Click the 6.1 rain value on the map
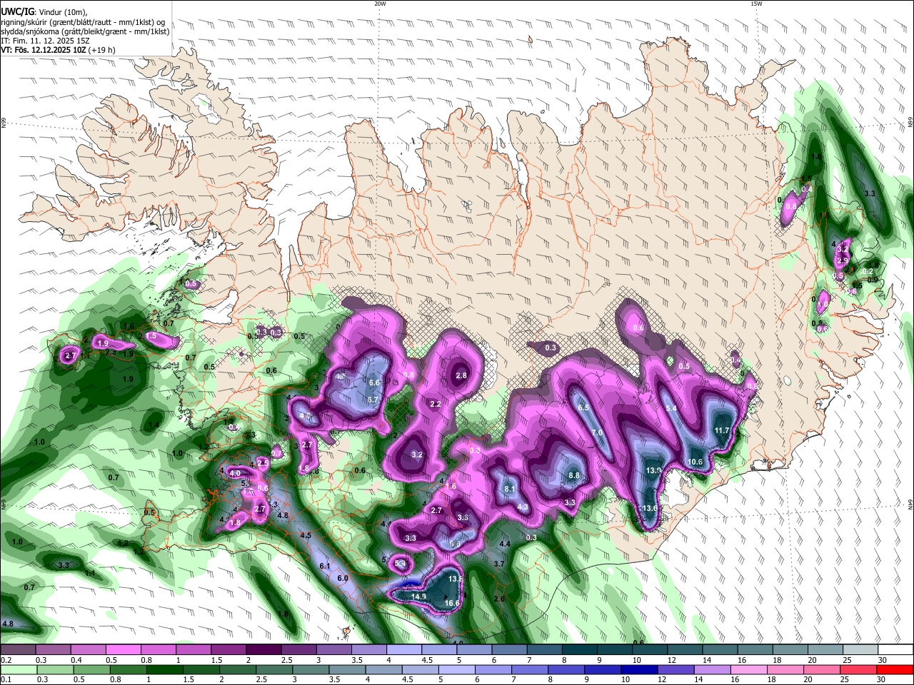This screenshot has height=685, width=914. (325, 566)
